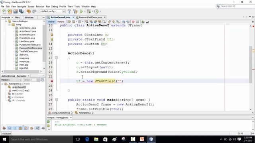The height and width of the screenshot is (143, 255).
Task: Click the New Project icon
Action: tap(10, 12)
